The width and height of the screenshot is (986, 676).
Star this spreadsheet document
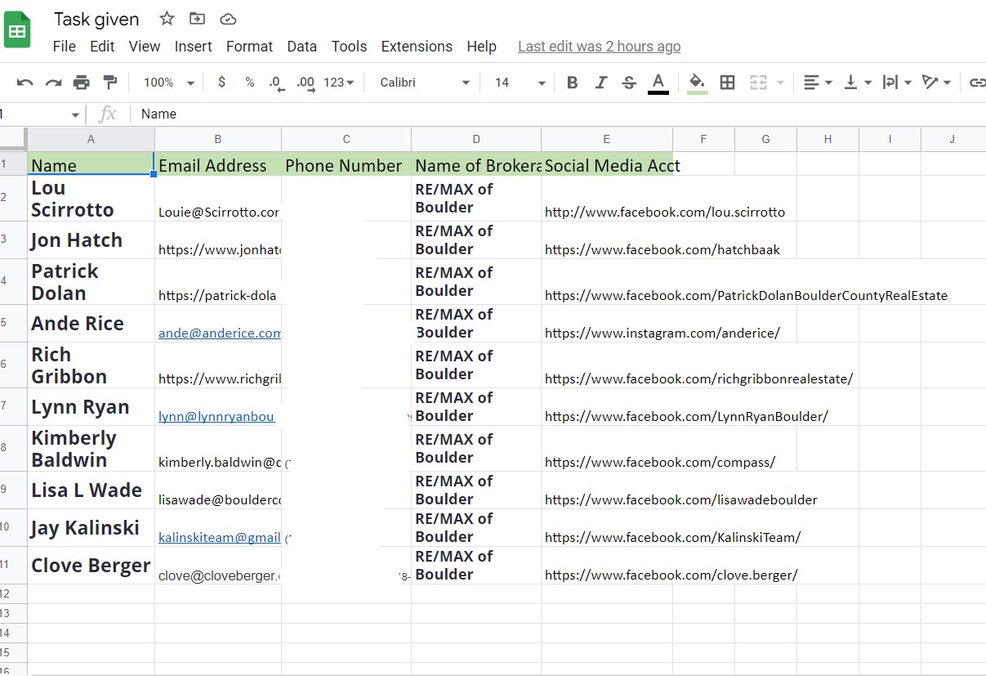[167, 19]
